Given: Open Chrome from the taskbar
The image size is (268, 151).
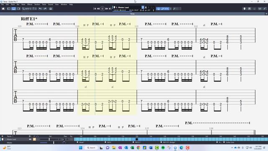Looking at the screenshot, I should coord(139,148).
